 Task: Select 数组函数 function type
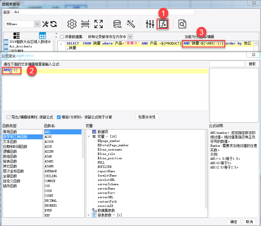[x=23, y=156]
